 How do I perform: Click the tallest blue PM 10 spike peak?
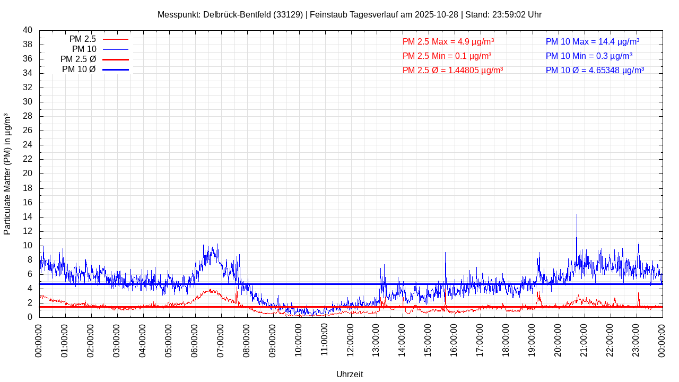coord(577,215)
